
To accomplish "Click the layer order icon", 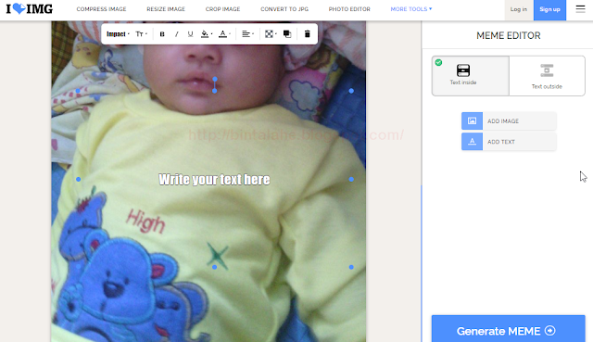I will pos(287,34).
